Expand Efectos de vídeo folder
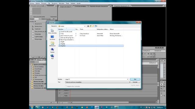The height and width of the screenshot is (109, 195). click(30, 86)
